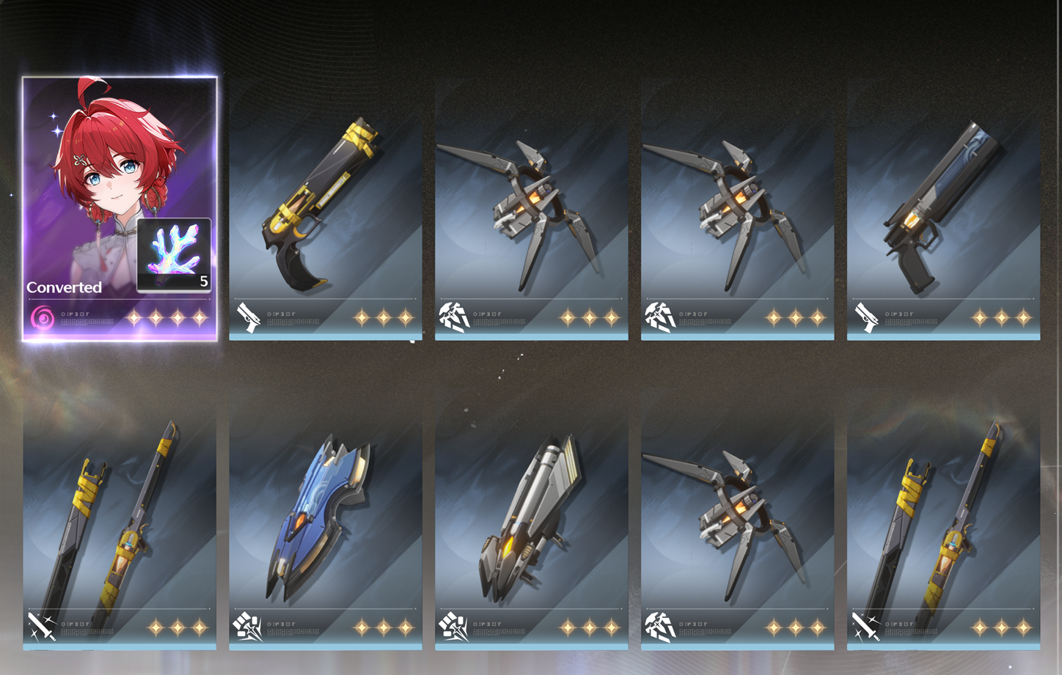Click the four-star rating on character card
The height and width of the screenshot is (675, 1062).
point(167,318)
